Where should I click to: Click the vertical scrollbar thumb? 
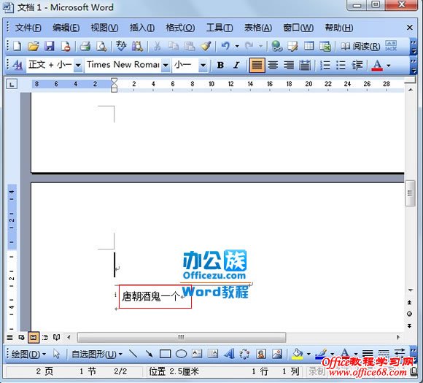(x=410, y=193)
